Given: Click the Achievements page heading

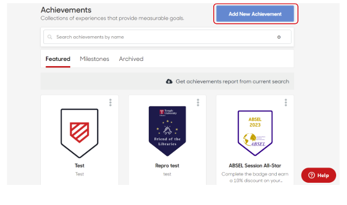Looking at the screenshot, I should pos(66,10).
